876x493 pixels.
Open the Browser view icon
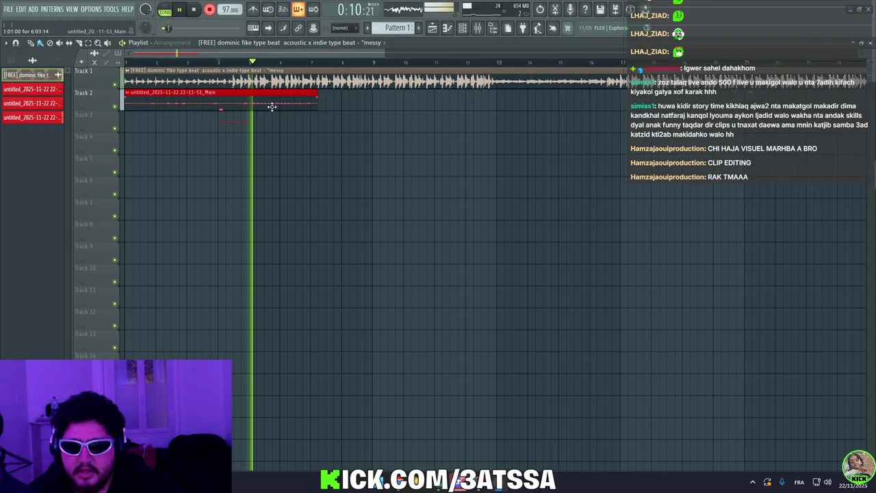coord(493,28)
